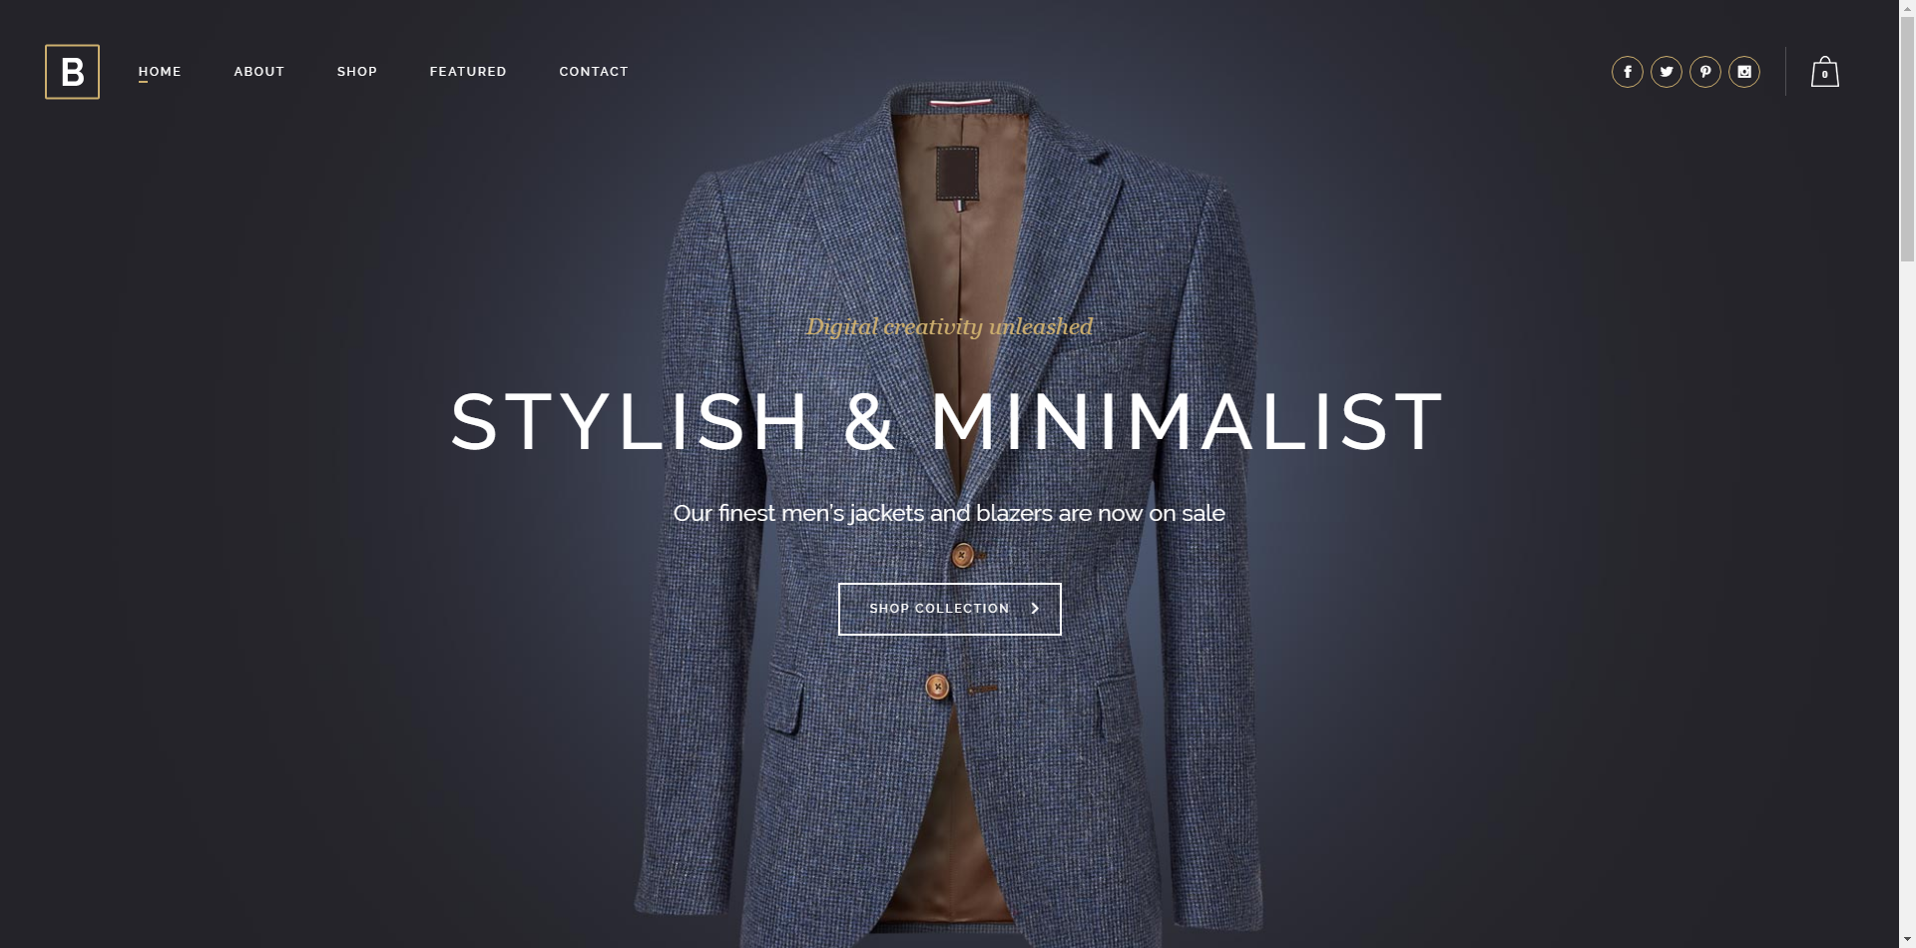Click the lower wooden button on the blazer
The height and width of the screenshot is (948, 1916).
[936, 687]
